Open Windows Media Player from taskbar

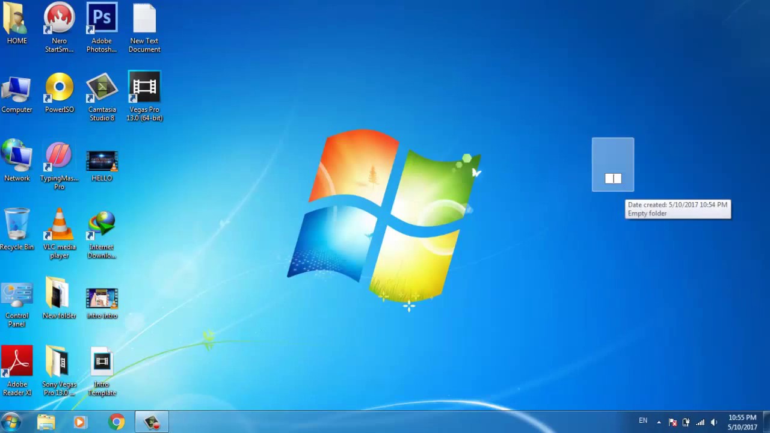[x=80, y=422]
